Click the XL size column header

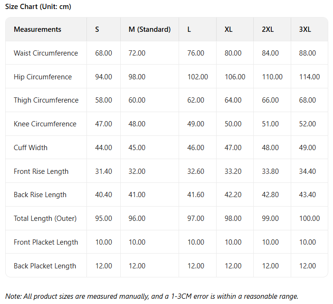point(228,29)
